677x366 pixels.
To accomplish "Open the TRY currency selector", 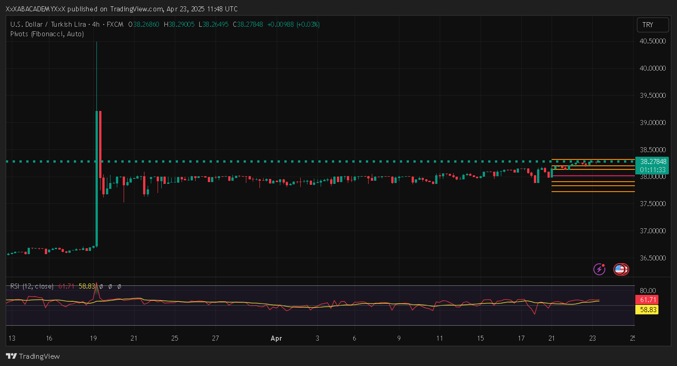I will pyautogui.click(x=652, y=25).
